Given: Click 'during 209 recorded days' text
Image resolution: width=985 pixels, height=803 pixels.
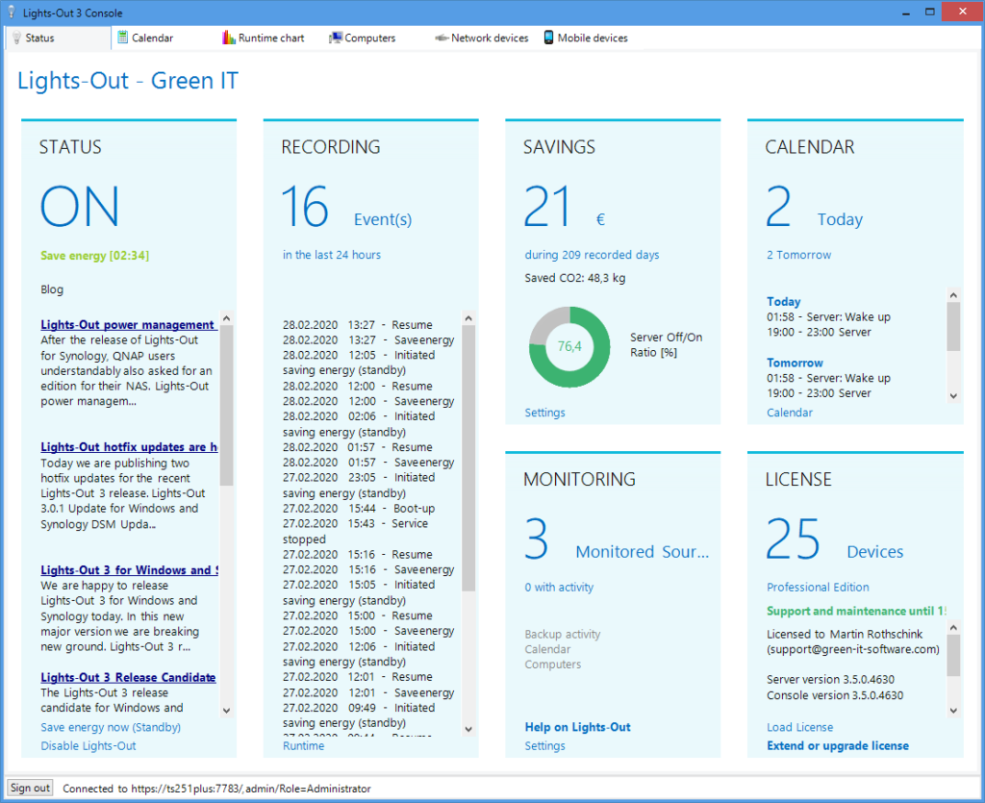Looking at the screenshot, I should click(x=592, y=255).
